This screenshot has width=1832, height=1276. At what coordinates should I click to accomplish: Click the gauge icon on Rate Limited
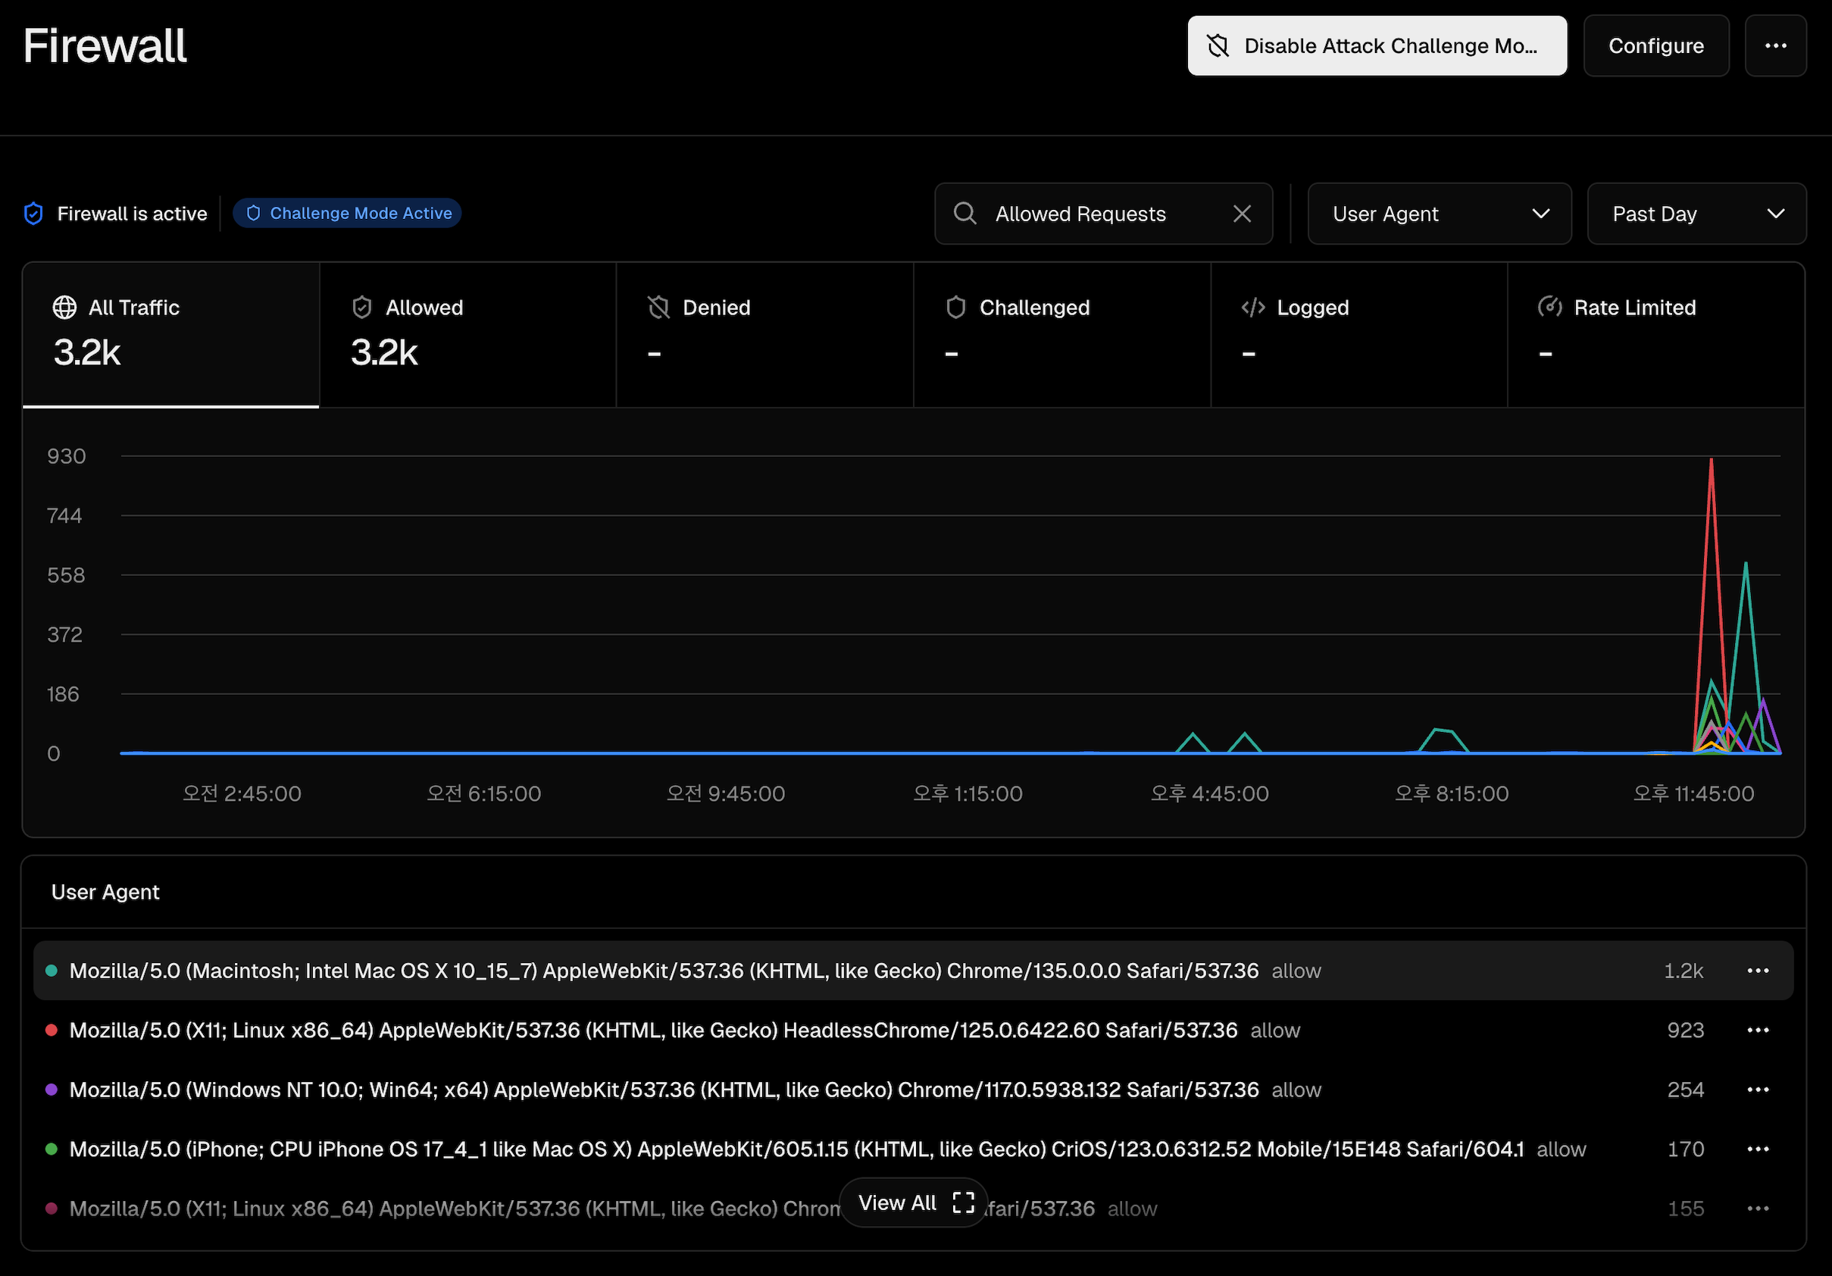1549,307
